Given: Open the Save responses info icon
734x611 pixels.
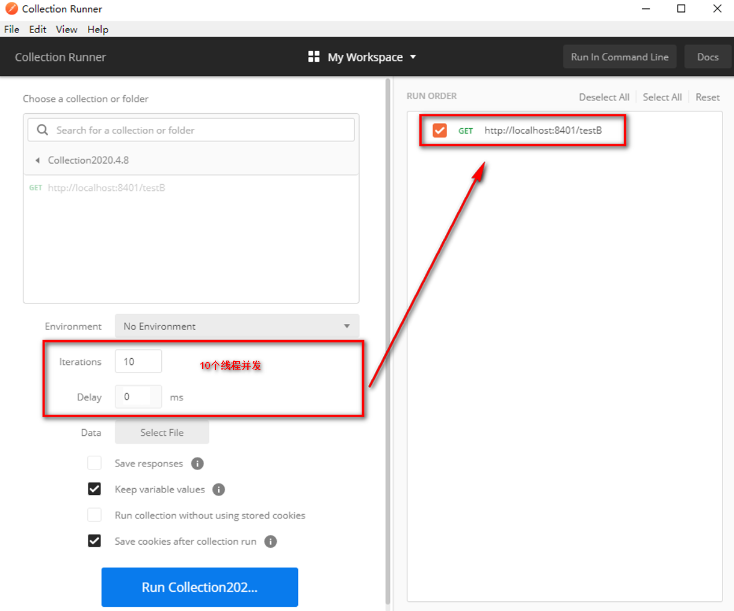Looking at the screenshot, I should (197, 464).
